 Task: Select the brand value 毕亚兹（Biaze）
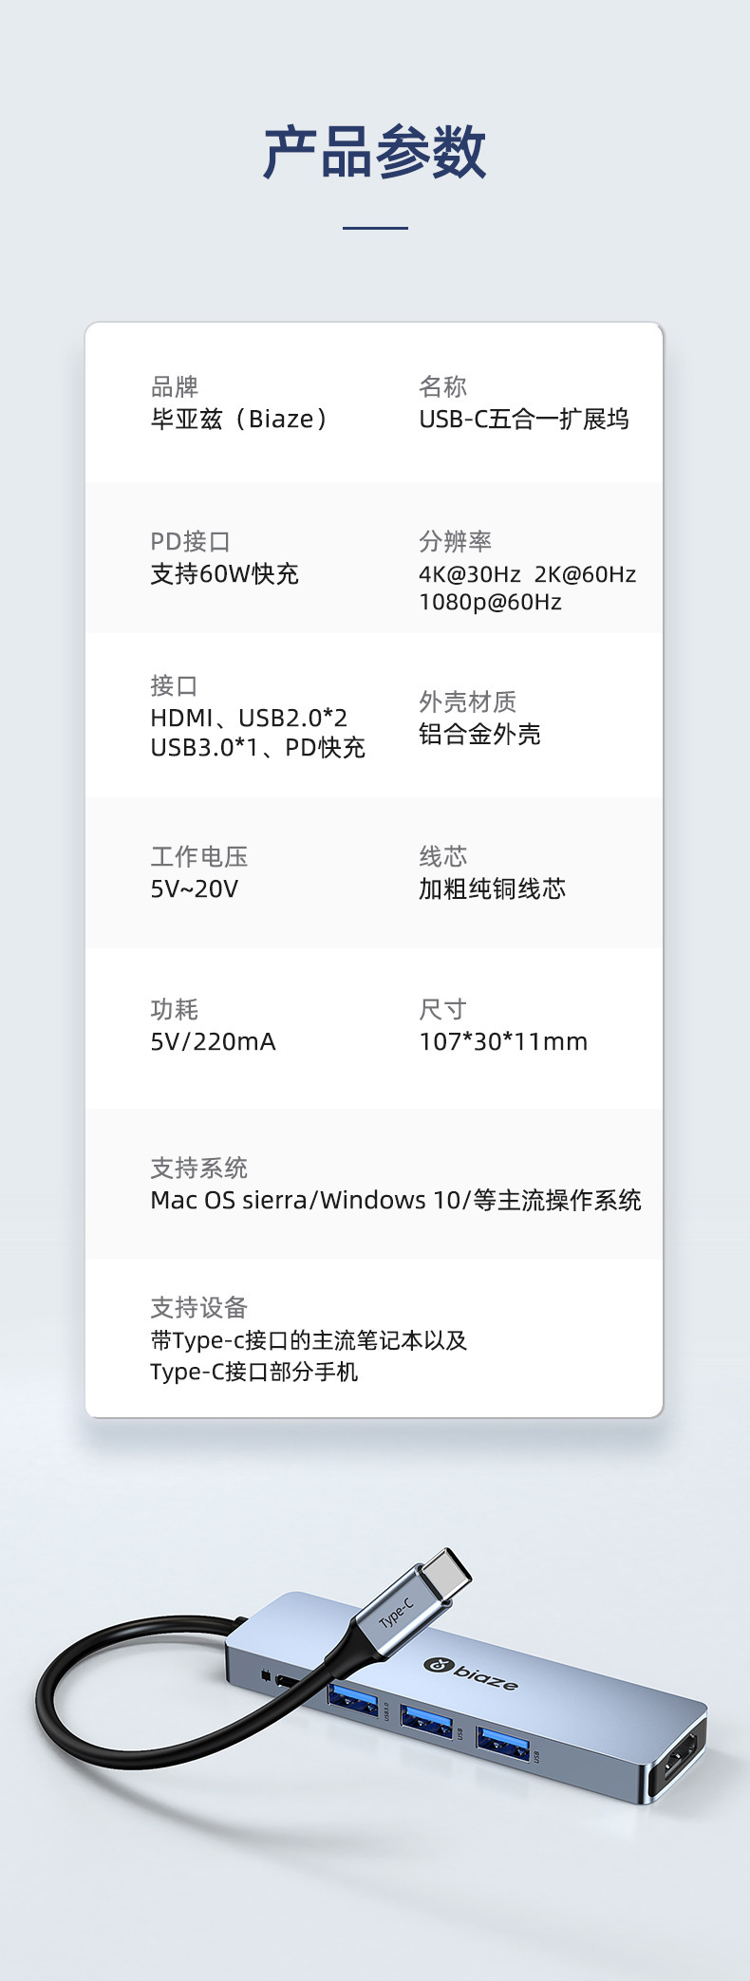tap(239, 419)
